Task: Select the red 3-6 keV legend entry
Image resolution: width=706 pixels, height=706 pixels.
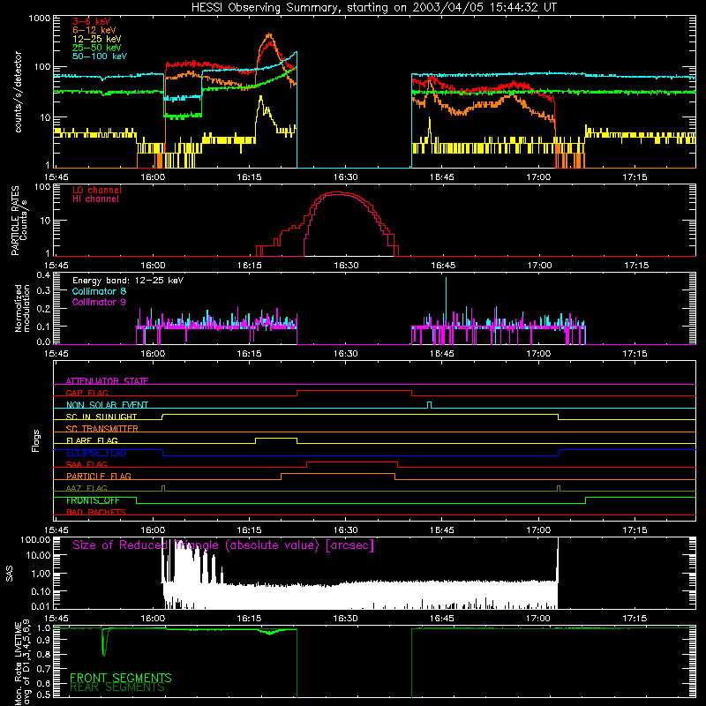Action: (x=92, y=21)
